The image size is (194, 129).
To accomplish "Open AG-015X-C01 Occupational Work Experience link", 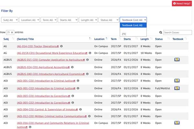I will pyautogui.click(x=52, y=53).
